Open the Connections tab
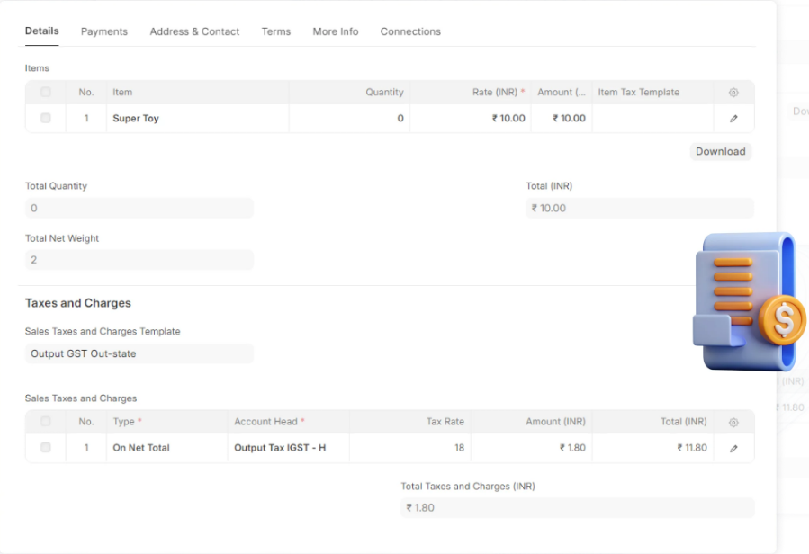The width and height of the screenshot is (809, 554). point(410,31)
